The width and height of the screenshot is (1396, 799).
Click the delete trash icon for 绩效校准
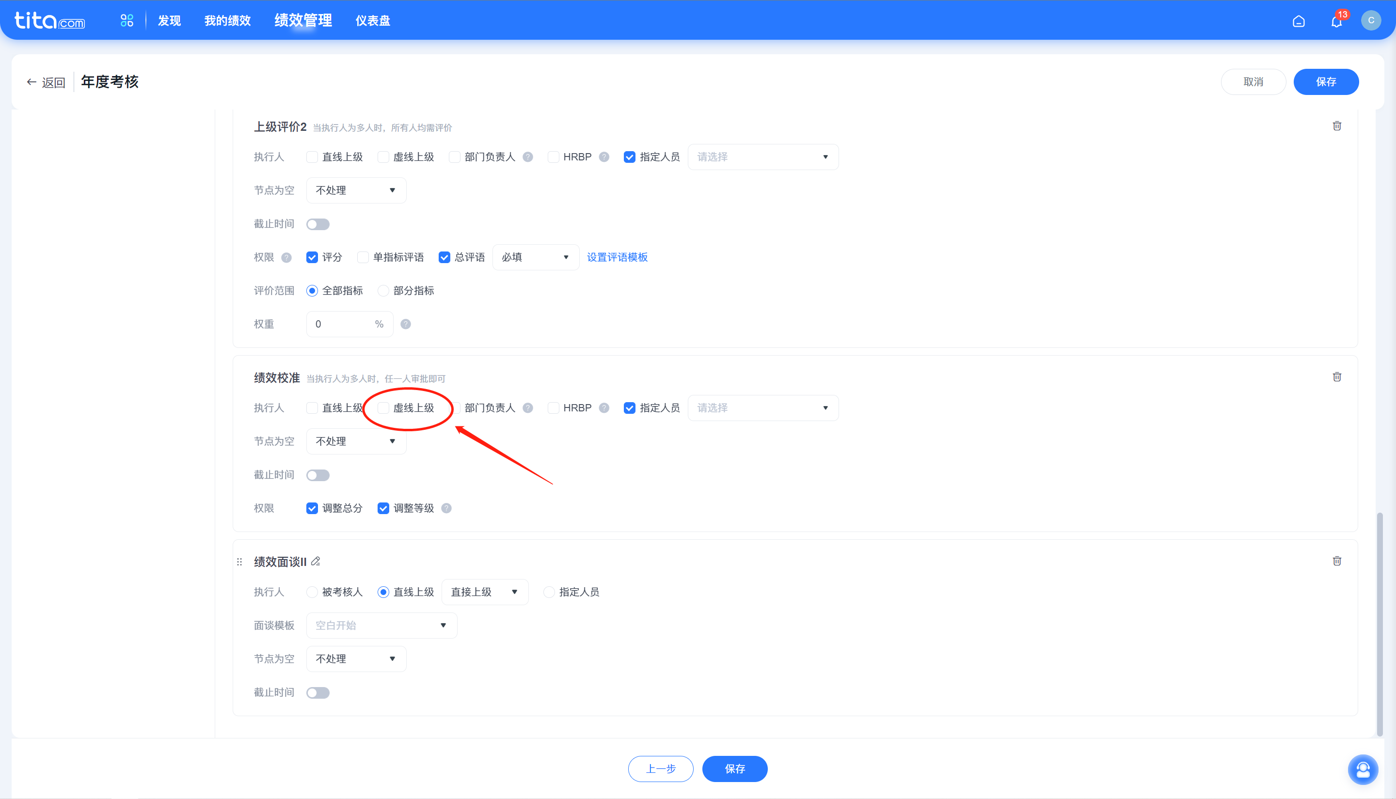[1336, 377]
